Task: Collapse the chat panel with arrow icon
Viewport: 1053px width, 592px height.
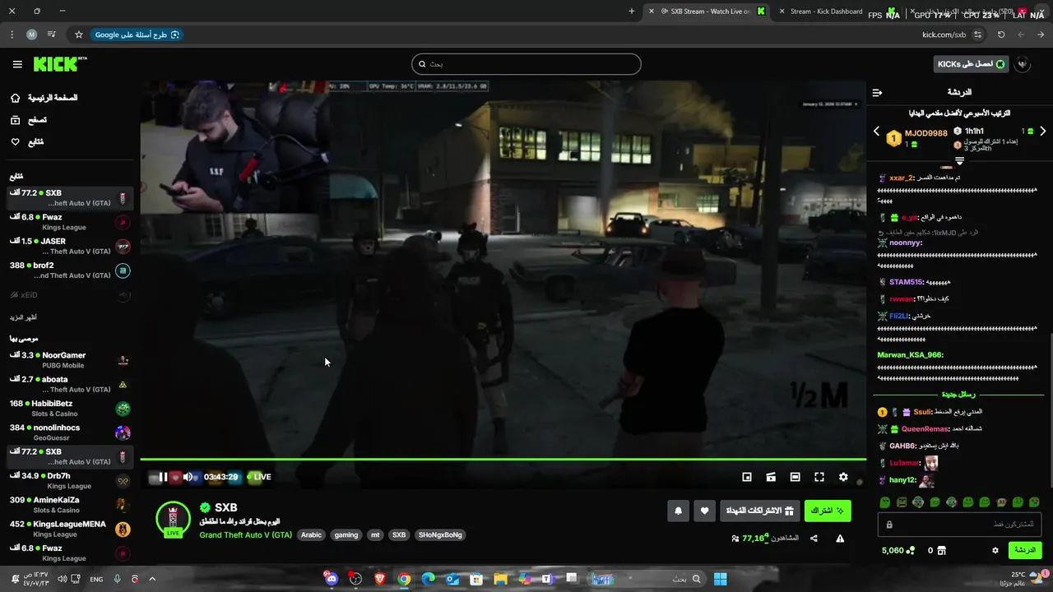Action: point(877,92)
